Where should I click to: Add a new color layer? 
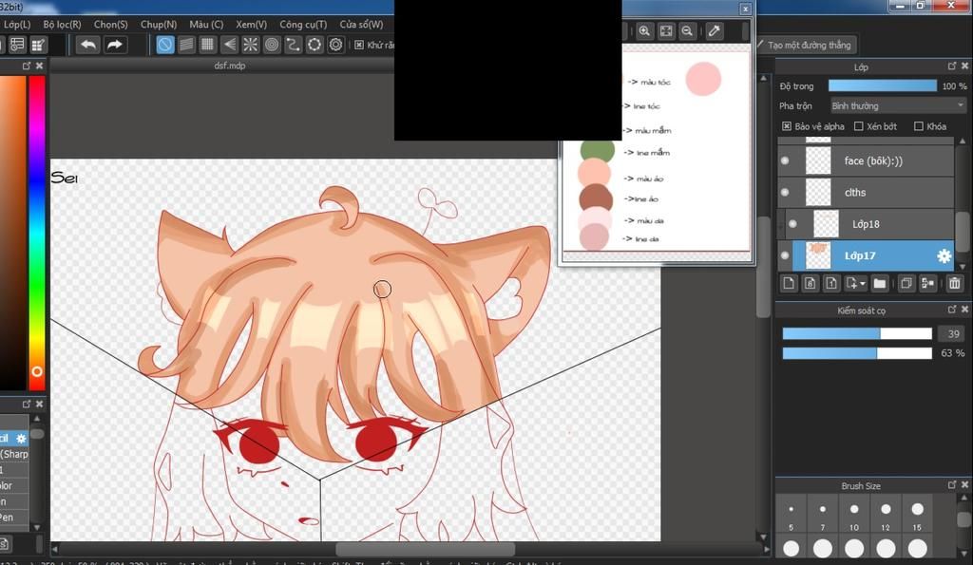789,283
